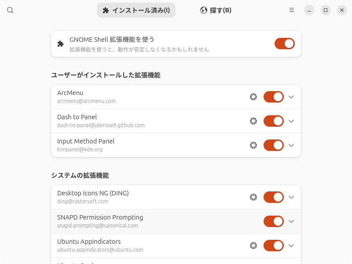Open Dash to Panel settings gear
This screenshot has width=352, height=264.
coord(253,121)
